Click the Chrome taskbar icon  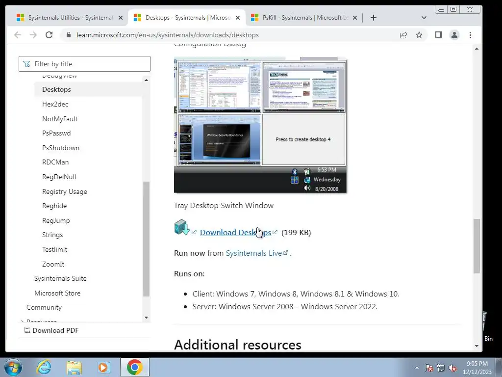pyautogui.click(x=134, y=367)
